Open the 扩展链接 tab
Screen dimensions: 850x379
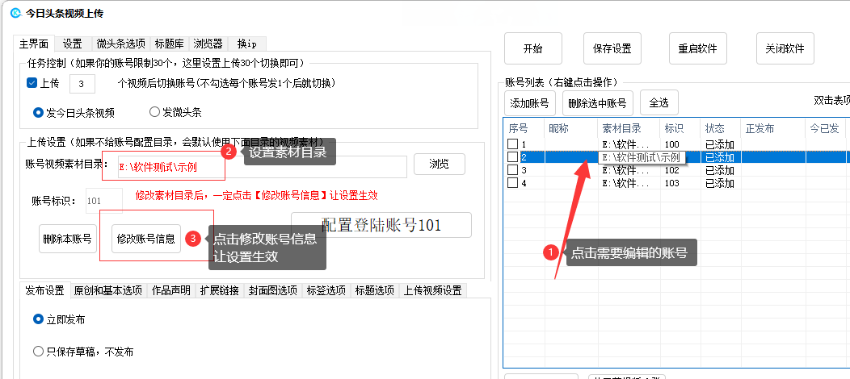pos(219,290)
